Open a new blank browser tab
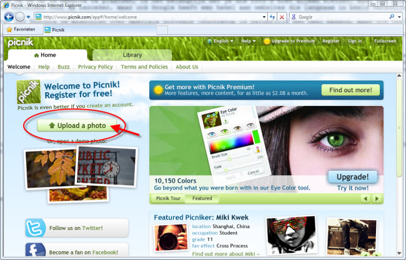The width and height of the screenshot is (406, 260). click(162, 30)
